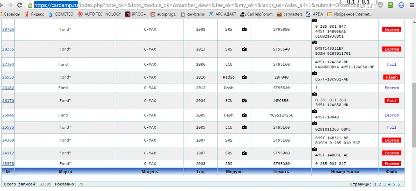Screen dimensions: 416x191
Task: Click the green padlock security icon
Action: coord(31,5)
